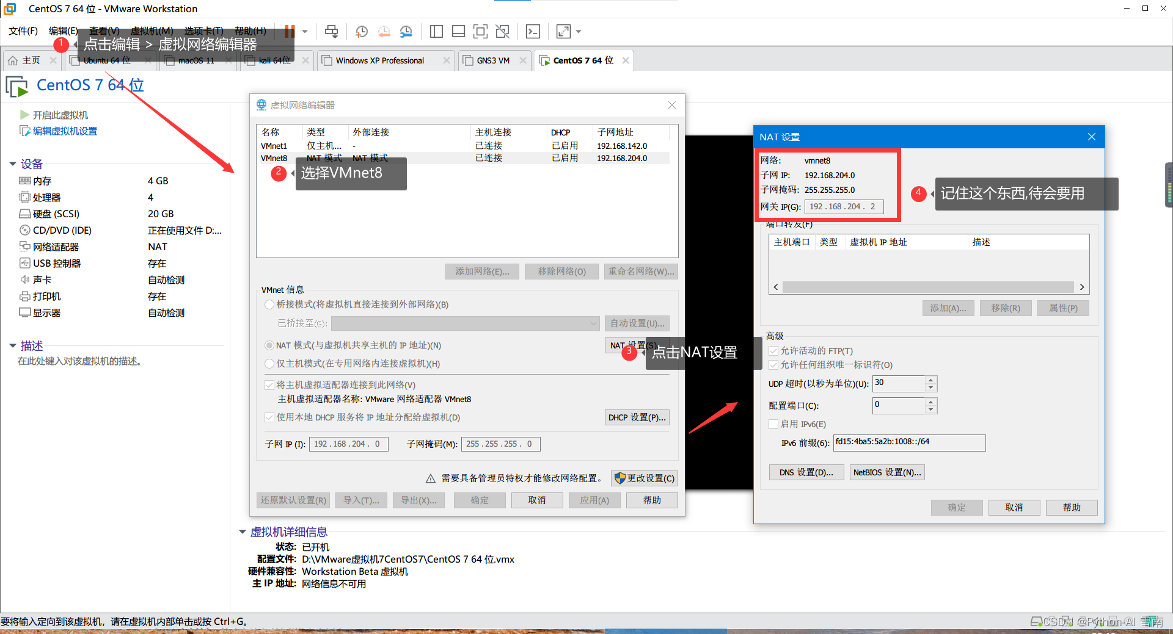Toggle 使用本地 DHCP 服务 checkbox
Screen dimensions: 1173x634
[269, 417]
